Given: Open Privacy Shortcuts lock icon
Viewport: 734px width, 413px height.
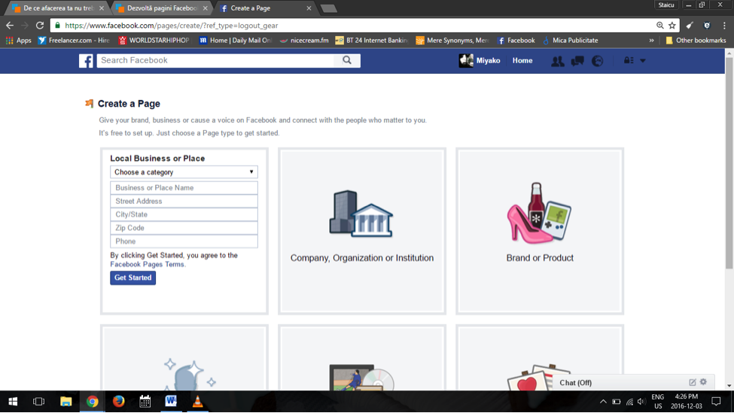Looking at the screenshot, I should click(x=628, y=60).
